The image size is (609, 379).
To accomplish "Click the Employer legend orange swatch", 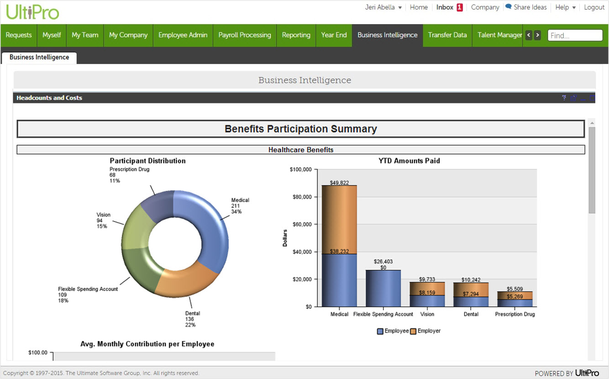I will (413, 331).
